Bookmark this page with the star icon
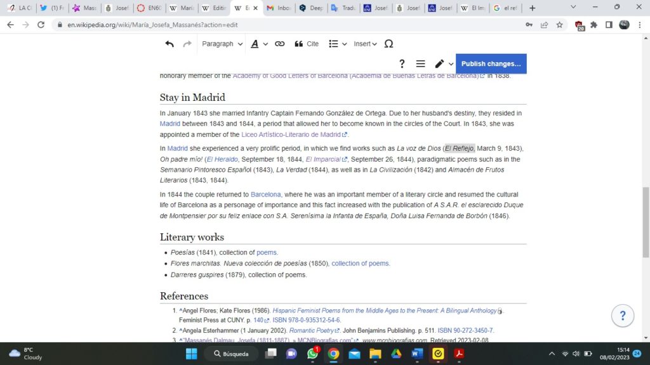Screen dimensions: 650x365 pyautogui.click(x=559, y=25)
